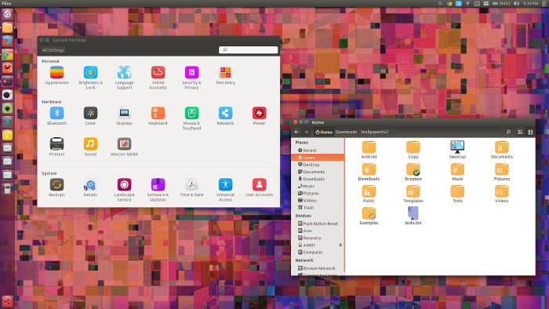Open User Accounts settings
This screenshot has height=309, width=549.
click(x=259, y=187)
